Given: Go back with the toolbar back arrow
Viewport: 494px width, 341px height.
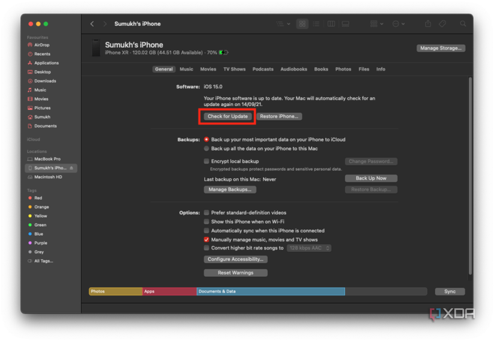Looking at the screenshot, I should pos(92,24).
